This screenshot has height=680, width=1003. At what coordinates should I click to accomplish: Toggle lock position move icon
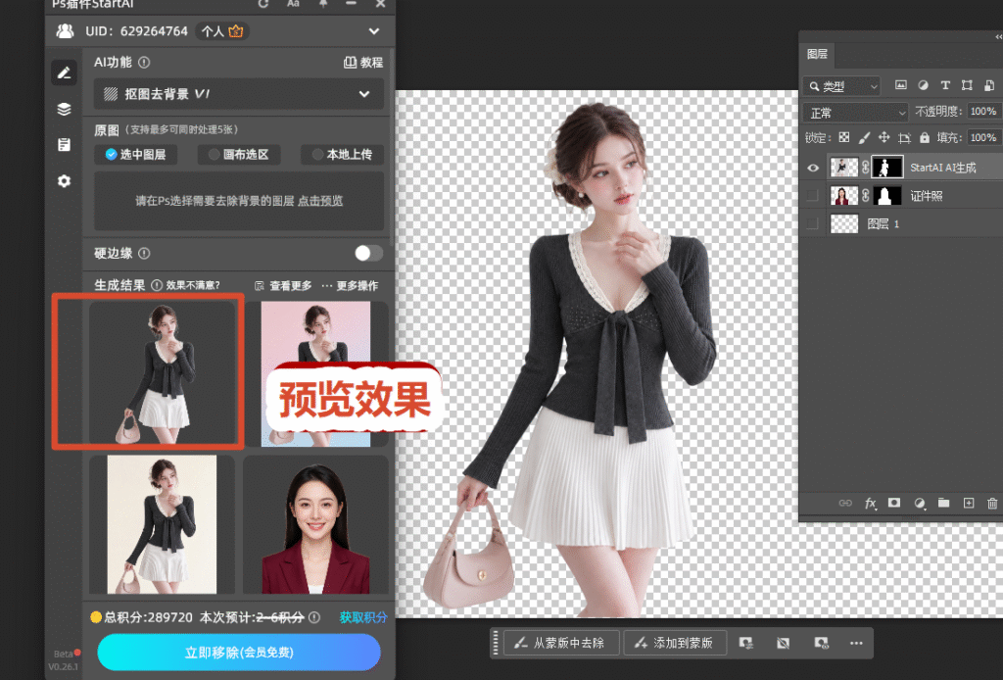pyautogui.click(x=884, y=137)
